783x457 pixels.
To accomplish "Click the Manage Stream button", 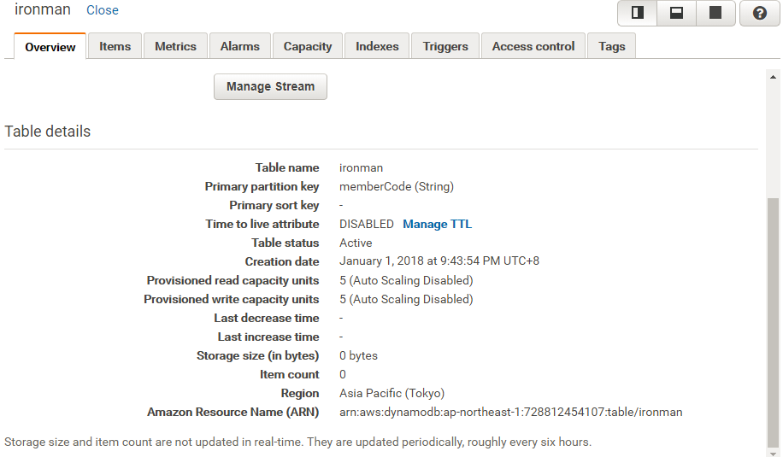I will 270,86.
